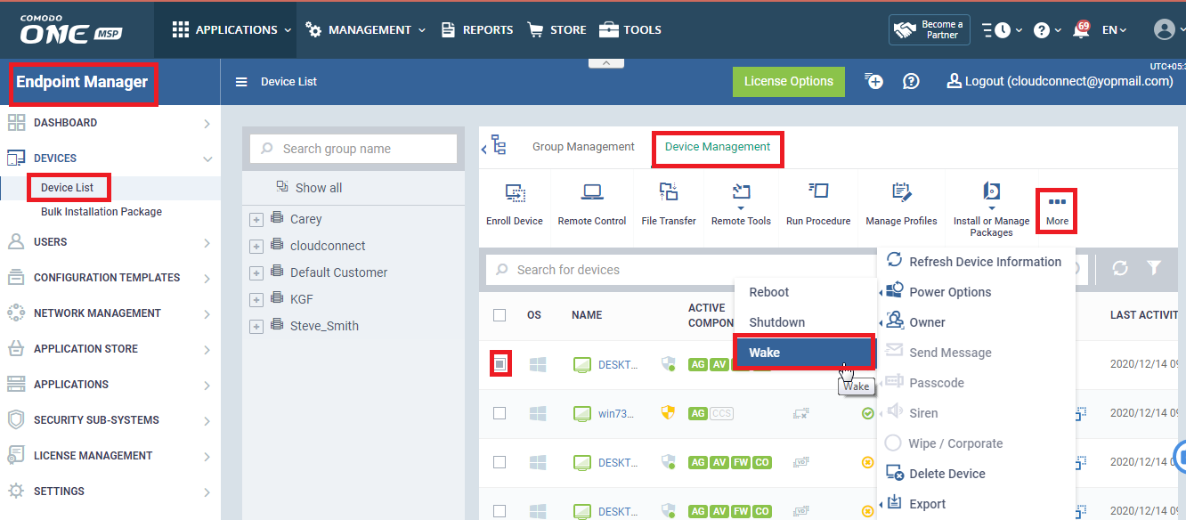Screen dimensions: 1186x520
Task: Click the License Options button
Action: tap(789, 81)
